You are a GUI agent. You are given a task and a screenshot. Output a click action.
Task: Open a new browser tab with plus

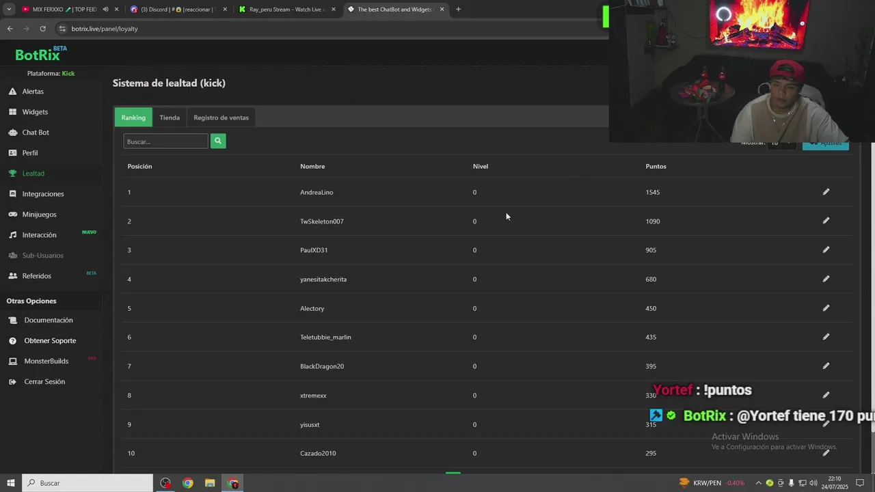tap(458, 10)
